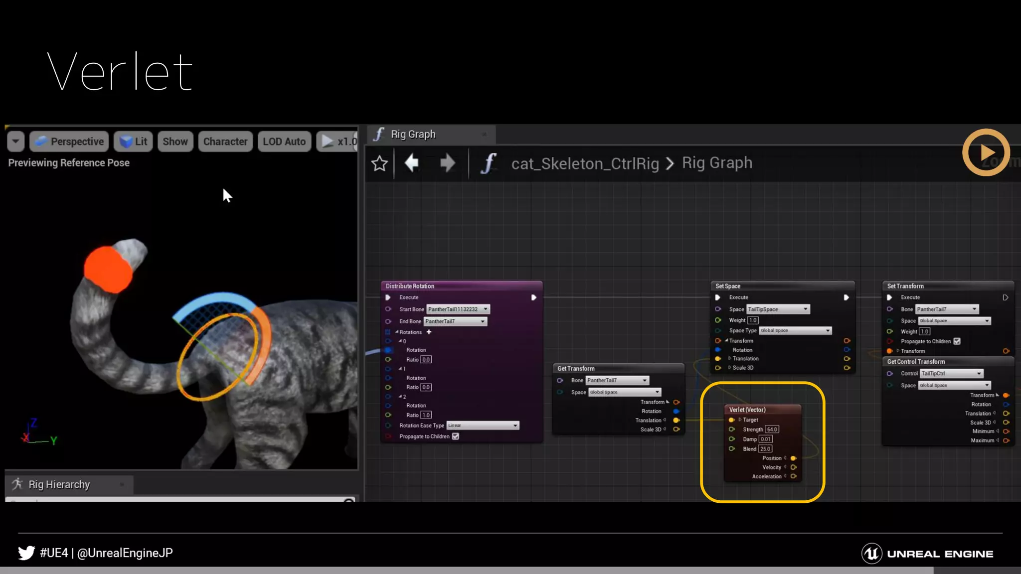Image resolution: width=1021 pixels, height=574 pixels.
Task: Toggle Propagate to Children in Distribute Rotation
Action: 456,436
